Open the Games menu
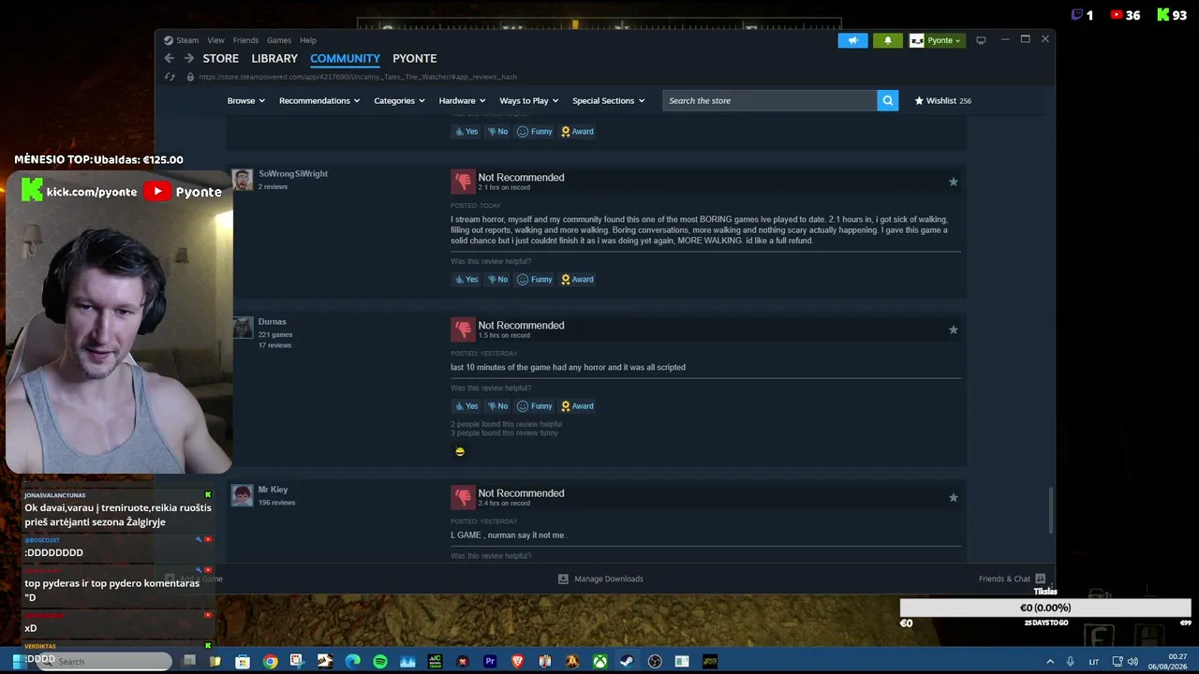The image size is (1199, 674). click(x=279, y=40)
